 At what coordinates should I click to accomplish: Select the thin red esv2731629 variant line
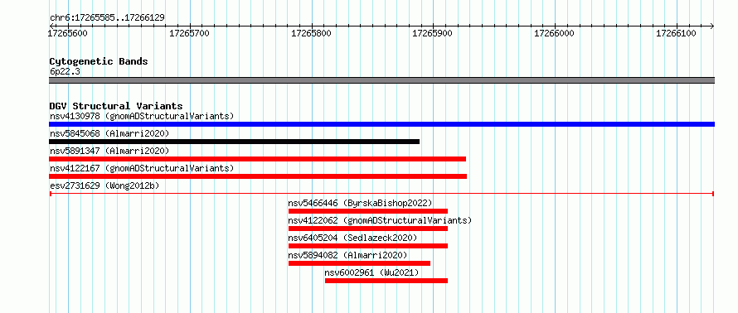pos(381,194)
